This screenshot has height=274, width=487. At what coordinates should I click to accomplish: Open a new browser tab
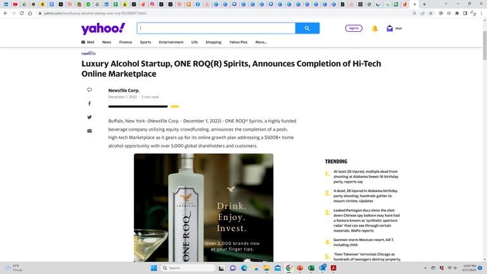[424, 4]
